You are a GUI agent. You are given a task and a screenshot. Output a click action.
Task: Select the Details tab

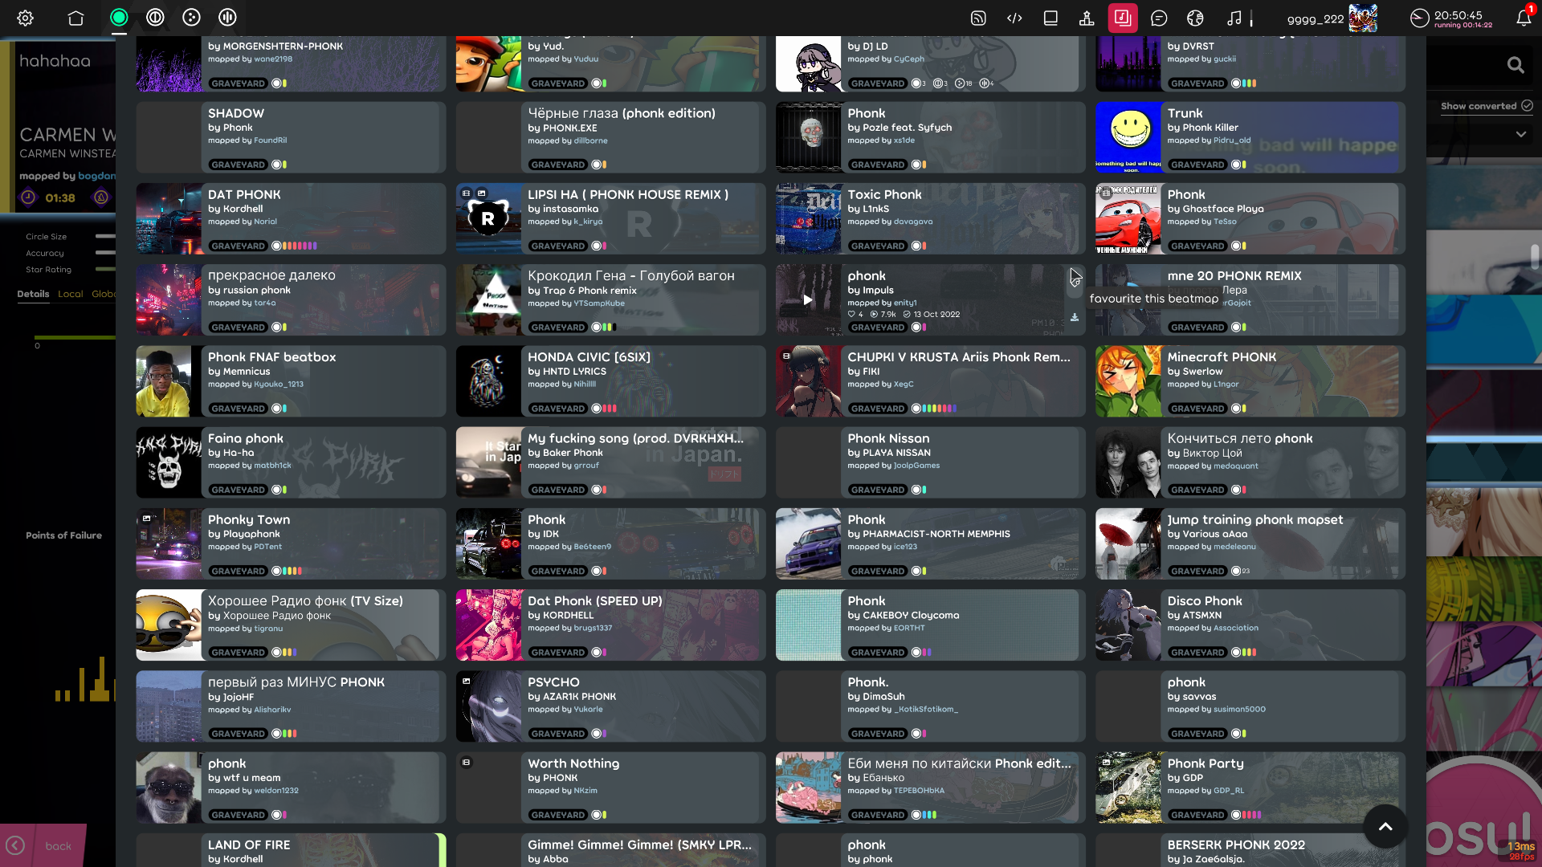pos(33,294)
